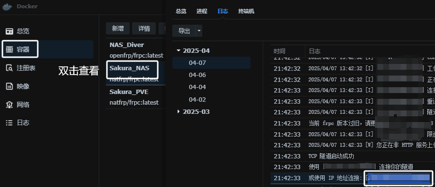Click the 时间 column header
This screenshot has width=435, height=187.
click(288, 51)
